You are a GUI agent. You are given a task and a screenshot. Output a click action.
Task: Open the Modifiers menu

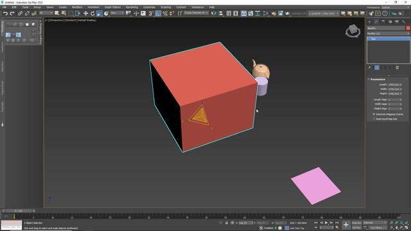tap(77, 7)
